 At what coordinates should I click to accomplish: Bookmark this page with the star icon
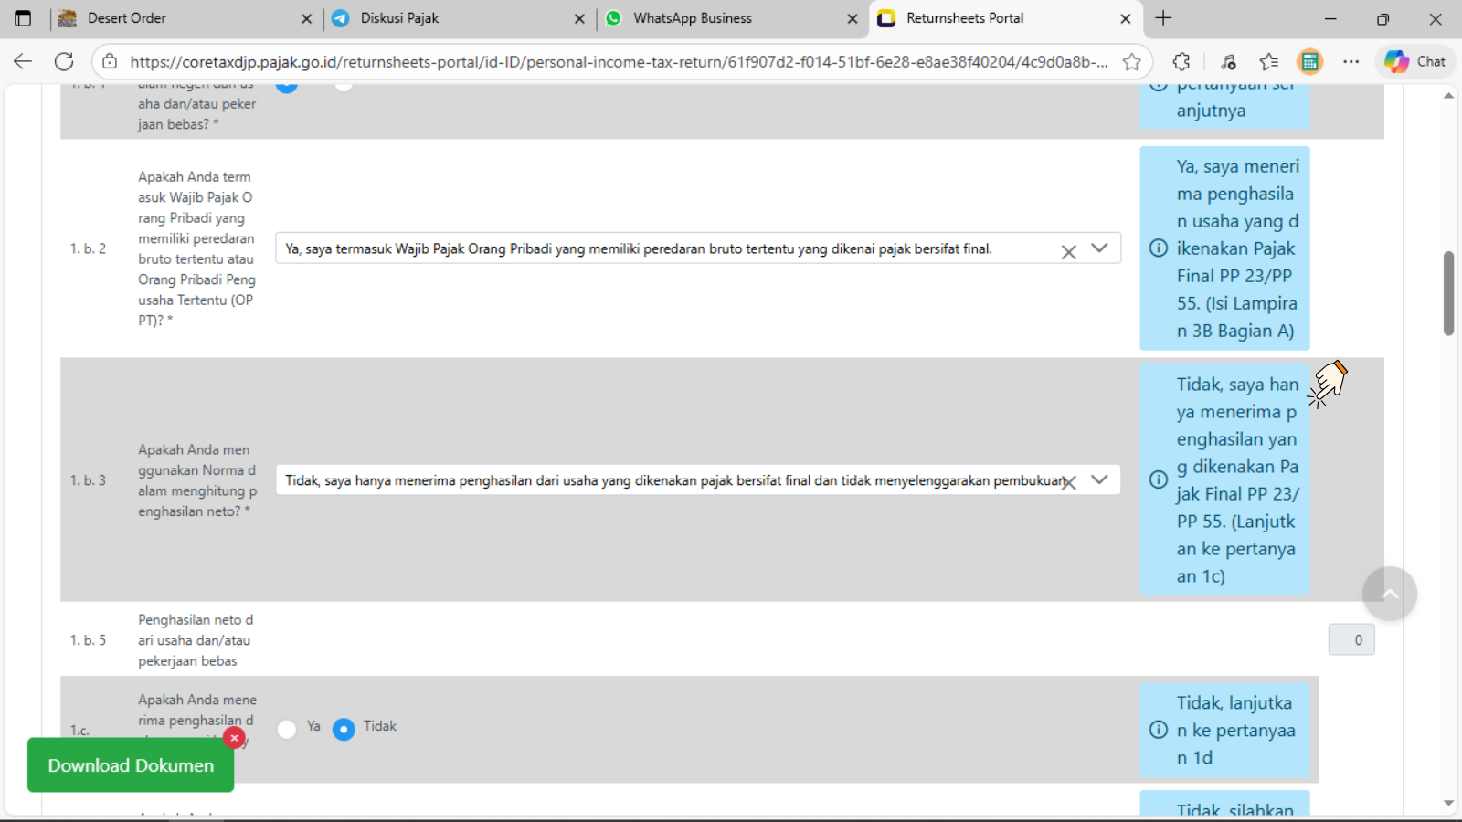point(1132,61)
